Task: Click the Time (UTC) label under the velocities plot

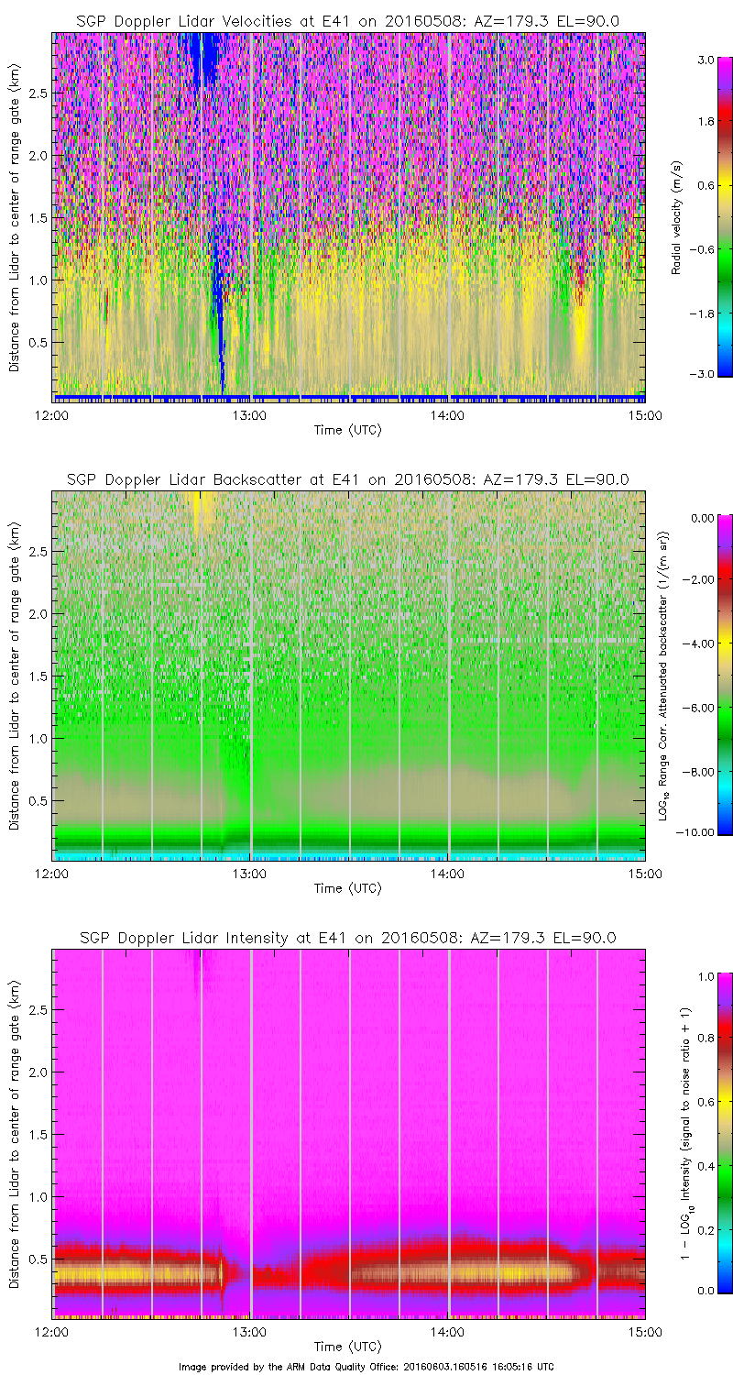Action: click(347, 430)
